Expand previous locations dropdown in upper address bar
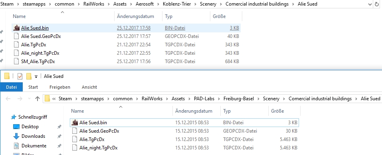The height and width of the screenshot is (155, 382). [370, 4]
